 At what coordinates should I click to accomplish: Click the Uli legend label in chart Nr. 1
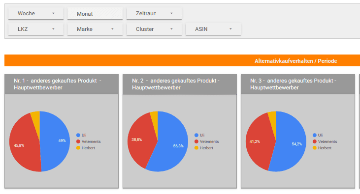click(x=84, y=135)
